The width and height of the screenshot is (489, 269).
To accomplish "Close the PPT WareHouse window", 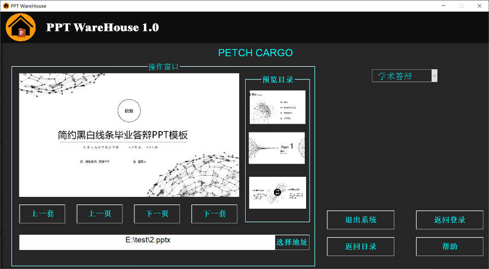I will coord(479,5).
